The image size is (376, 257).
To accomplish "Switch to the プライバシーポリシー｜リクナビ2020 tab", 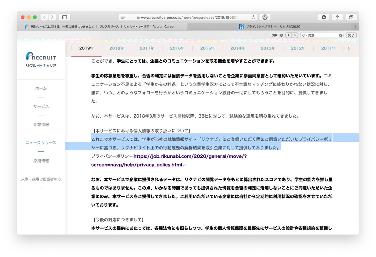I will pyautogui.click(x=270, y=27).
